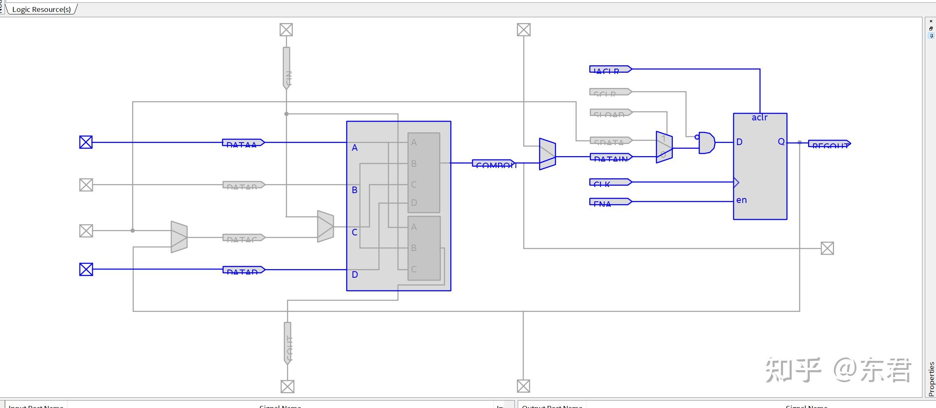
Task: Select the greyed SDATA port label
Action: (x=611, y=141)
